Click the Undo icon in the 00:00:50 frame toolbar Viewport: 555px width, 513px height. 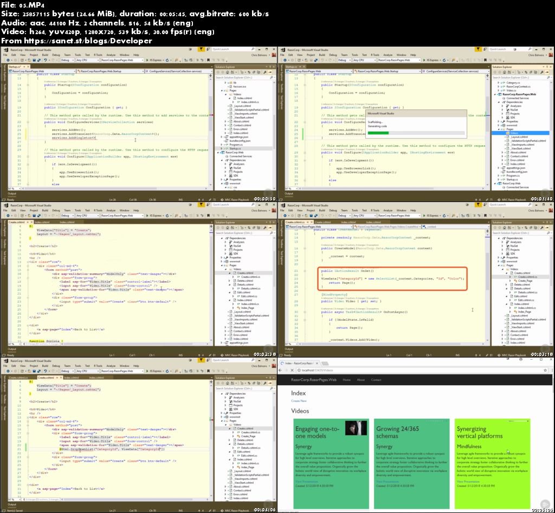(x=45, y=60)
